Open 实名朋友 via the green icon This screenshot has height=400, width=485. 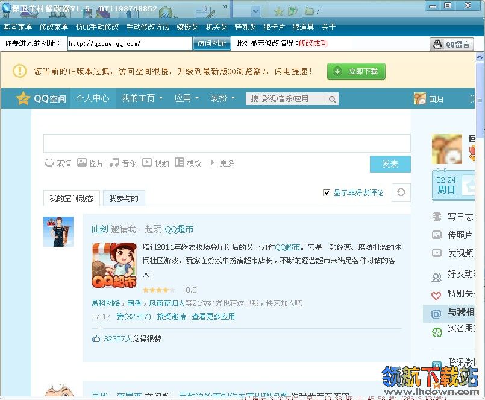[x=436, y=332]
